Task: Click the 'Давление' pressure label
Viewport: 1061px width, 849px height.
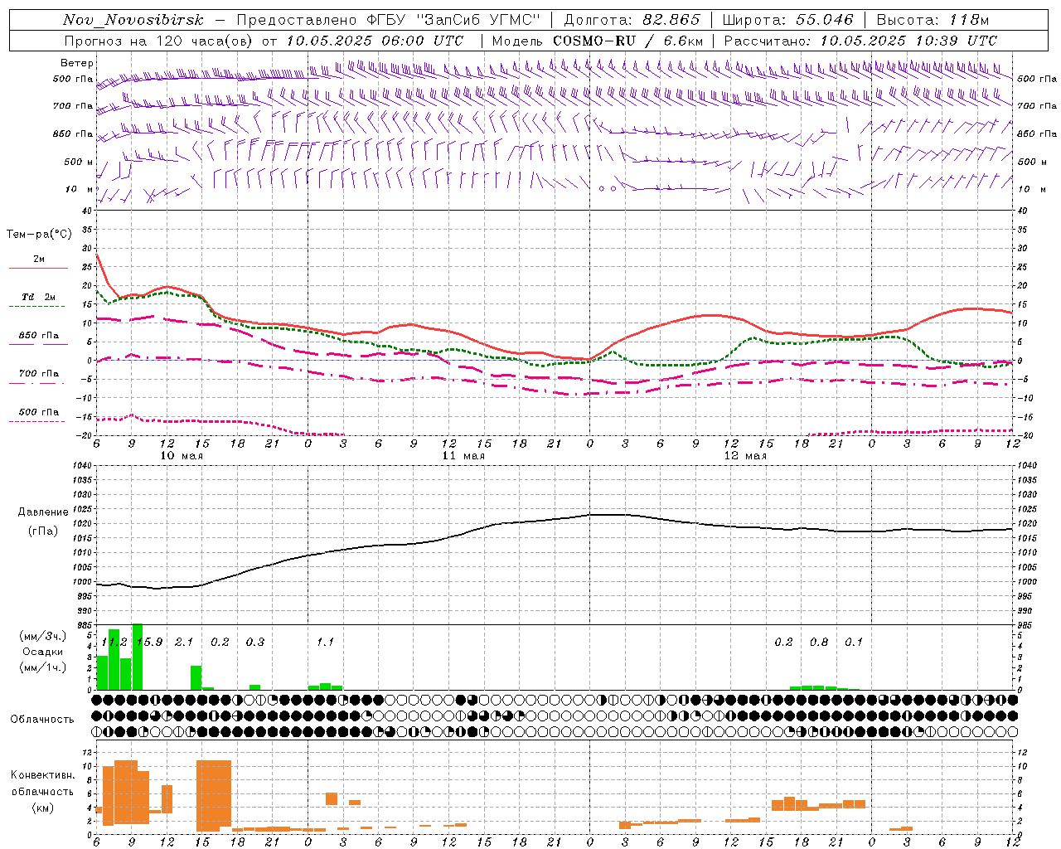Action: [x=43, y=512]
